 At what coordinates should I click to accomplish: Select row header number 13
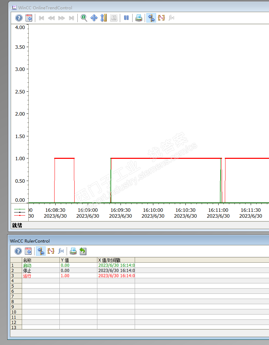point(16,327)
